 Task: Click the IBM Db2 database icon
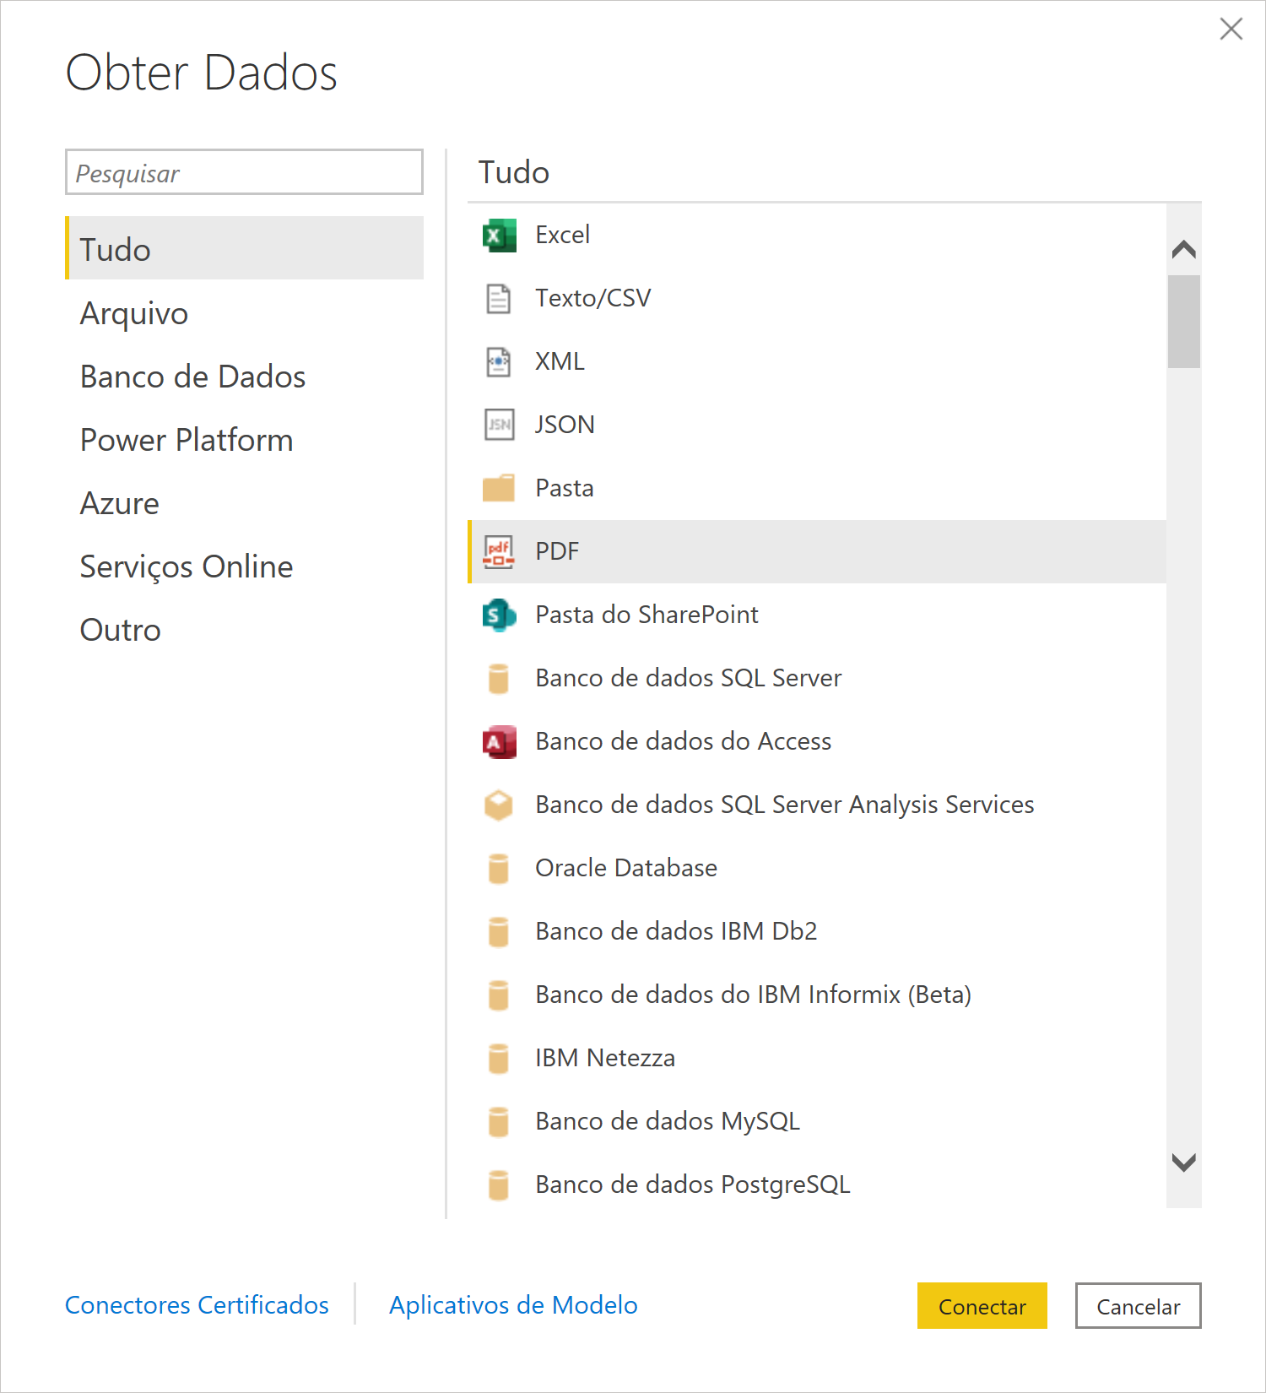(499, 931)
